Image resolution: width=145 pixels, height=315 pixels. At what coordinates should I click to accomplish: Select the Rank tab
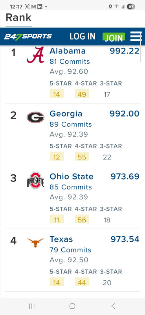(x=18, y=18)
